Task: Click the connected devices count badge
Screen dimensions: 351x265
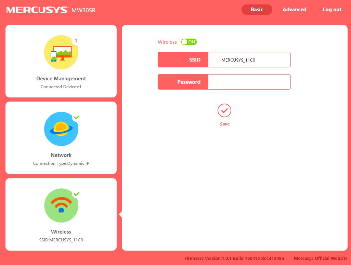Action: pos(76,41)
